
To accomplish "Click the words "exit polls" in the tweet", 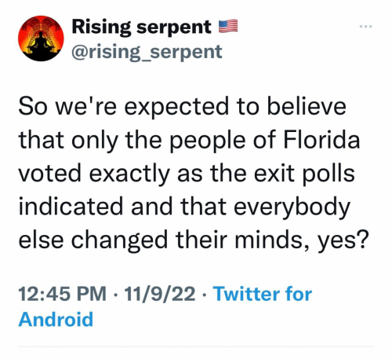I will point(304,173).
